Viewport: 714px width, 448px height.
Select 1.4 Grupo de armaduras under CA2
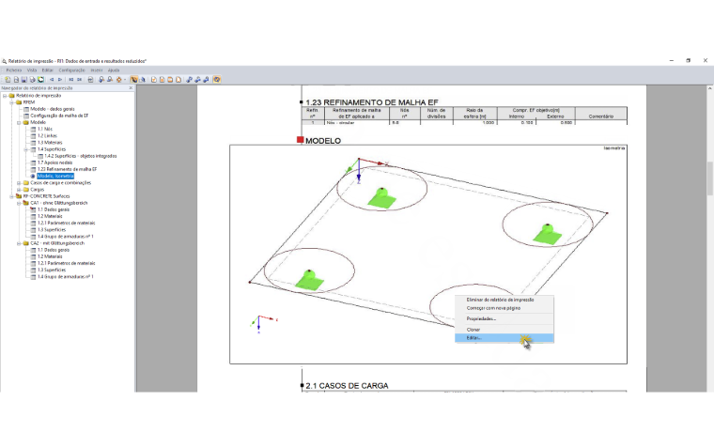coord(66,277)
